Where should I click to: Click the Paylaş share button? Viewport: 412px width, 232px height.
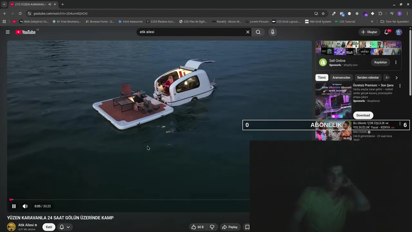pyautogui.click(x=230, y=227)
